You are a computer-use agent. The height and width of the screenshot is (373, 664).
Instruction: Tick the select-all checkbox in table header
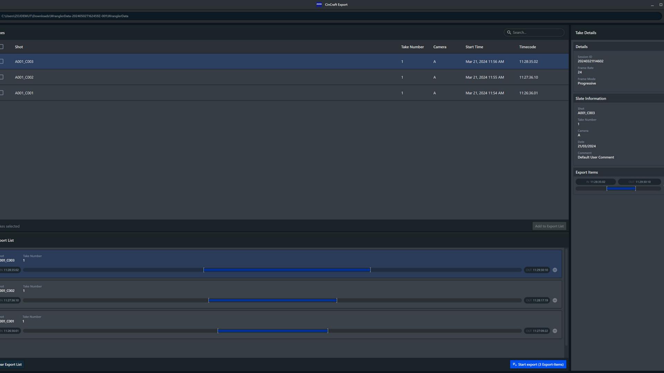1,47
